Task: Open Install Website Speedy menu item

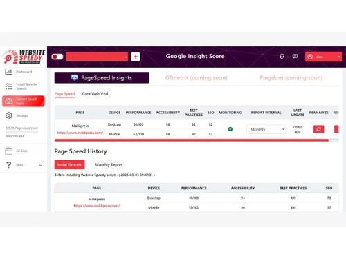Action: point(26,86)
